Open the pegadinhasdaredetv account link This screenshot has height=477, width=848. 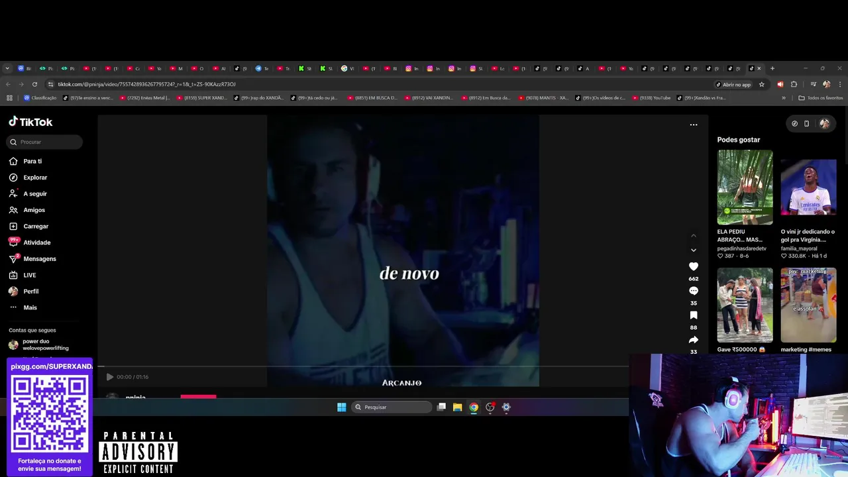[741, 248]
